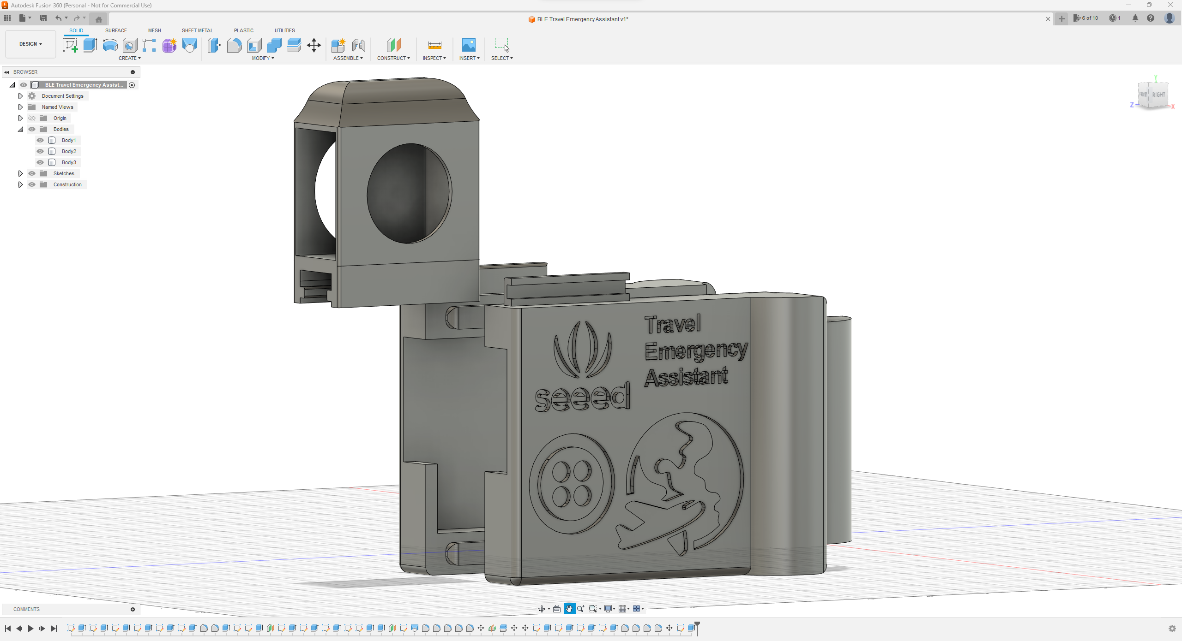Screen dimensions: 1182x641
Task: Show the Origin folder in browser
Action: pos(31,118)
